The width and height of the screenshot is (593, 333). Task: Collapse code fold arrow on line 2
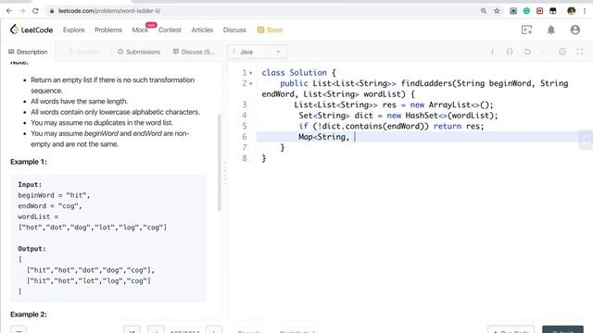251,83
